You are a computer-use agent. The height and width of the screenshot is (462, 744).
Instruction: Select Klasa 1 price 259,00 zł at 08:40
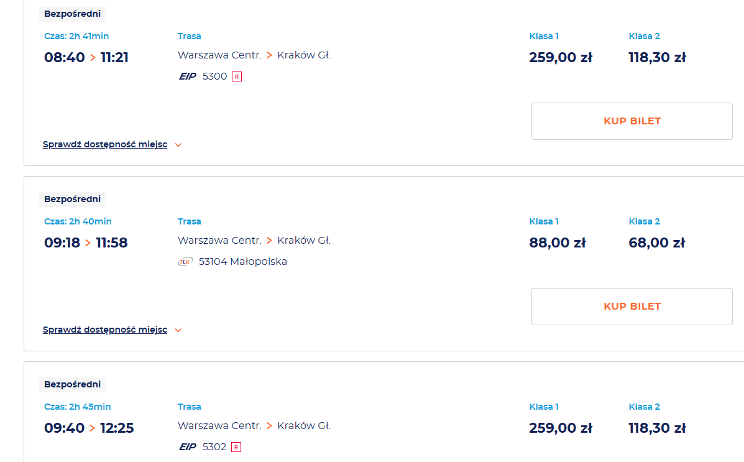560,58
